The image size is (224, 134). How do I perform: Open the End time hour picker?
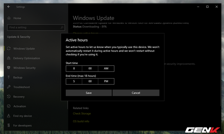(74, 81)
